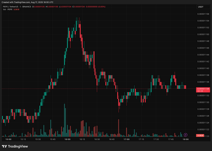
Task: Click the 17:00 time axis label
Action: [126, 139]
